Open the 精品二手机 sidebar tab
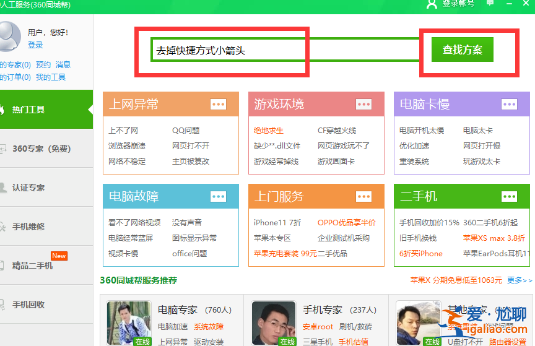 coord(46,266)
